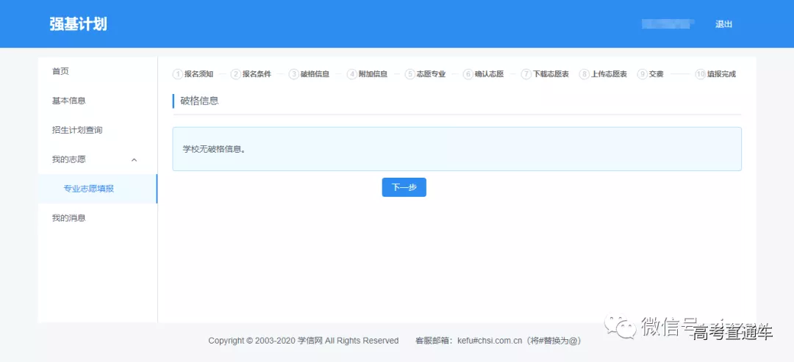Open 首页 in the sidebar
The width and height of the screenshot is (794, 362).
point(60,71)
